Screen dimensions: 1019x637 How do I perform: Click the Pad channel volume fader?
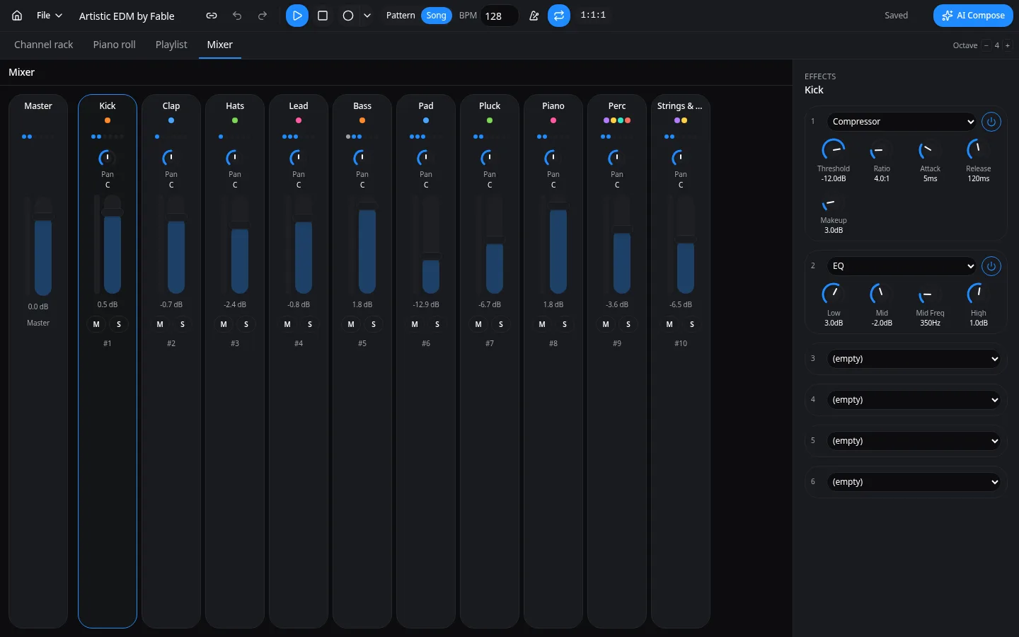tap(431, 245)
